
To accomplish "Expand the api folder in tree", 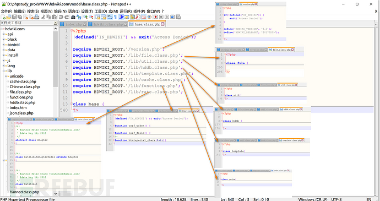I will coord(4,34).
